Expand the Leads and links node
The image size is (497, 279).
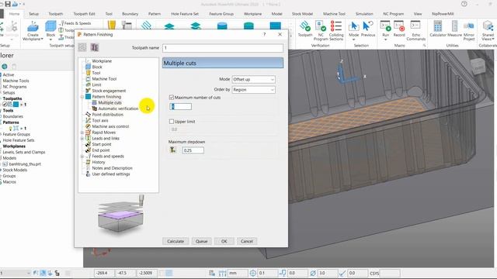click(82, 139)
